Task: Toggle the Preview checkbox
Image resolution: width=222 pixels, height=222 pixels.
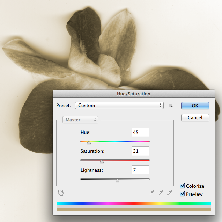Action: click(182, 194)
